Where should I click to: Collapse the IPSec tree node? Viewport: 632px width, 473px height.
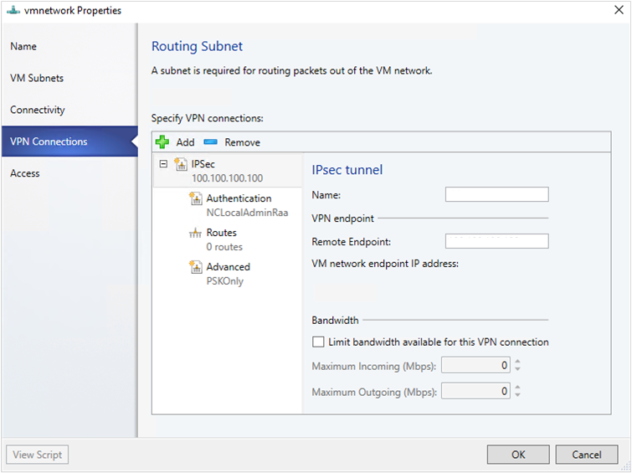click(163, 164)
